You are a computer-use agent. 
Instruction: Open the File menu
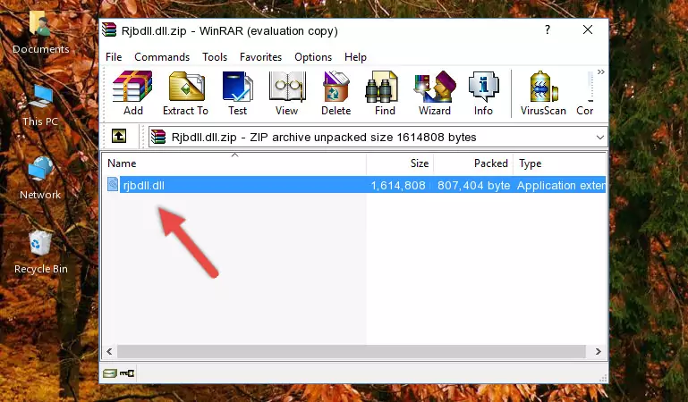(x=114, y=57)
